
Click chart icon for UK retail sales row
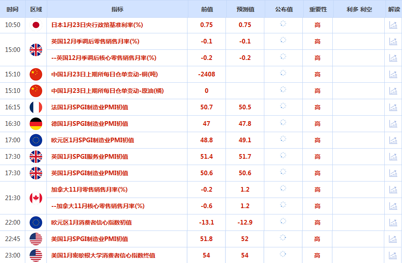393,41
